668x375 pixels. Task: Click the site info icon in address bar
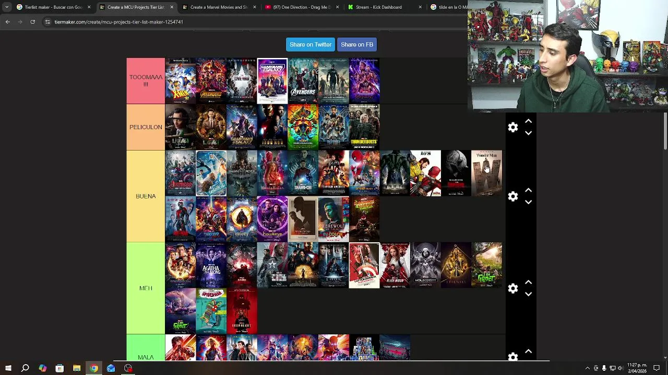click(x=47, y=22)
